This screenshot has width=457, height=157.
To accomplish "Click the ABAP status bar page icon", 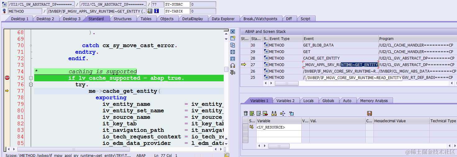I will coord(227,155).
